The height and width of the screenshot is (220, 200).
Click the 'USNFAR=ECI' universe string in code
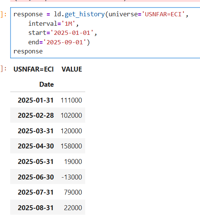[x=163, y=14]
